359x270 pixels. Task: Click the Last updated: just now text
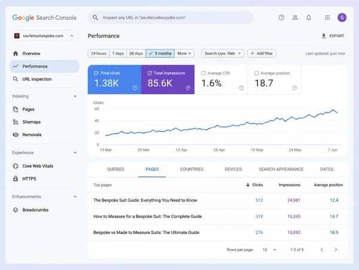[325, 54]
